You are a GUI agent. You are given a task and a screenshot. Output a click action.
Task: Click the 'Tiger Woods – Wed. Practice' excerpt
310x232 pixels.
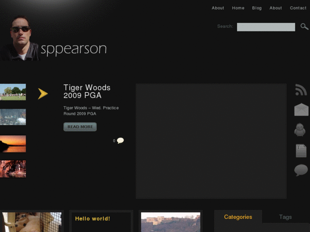click(x=91, y=111)
